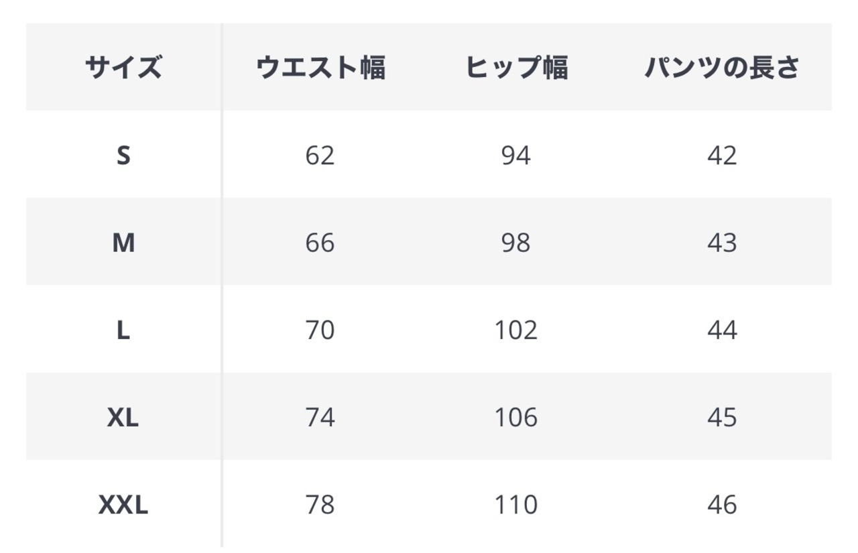Select hip width value 102
858x553 pixels.
pos(516,330)
